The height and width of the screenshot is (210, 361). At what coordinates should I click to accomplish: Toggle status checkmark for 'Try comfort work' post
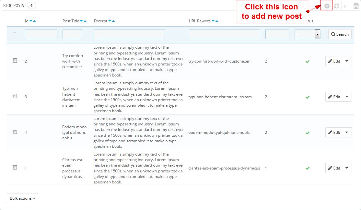coord(307,61)
